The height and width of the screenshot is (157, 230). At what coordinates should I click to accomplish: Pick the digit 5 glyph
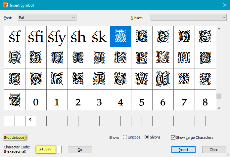tap(142, 100)
